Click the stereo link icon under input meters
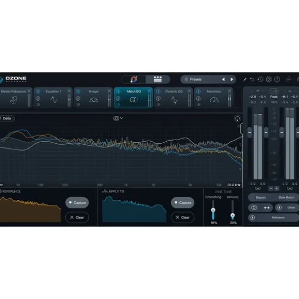299x299 pixels. coord(258,188)
